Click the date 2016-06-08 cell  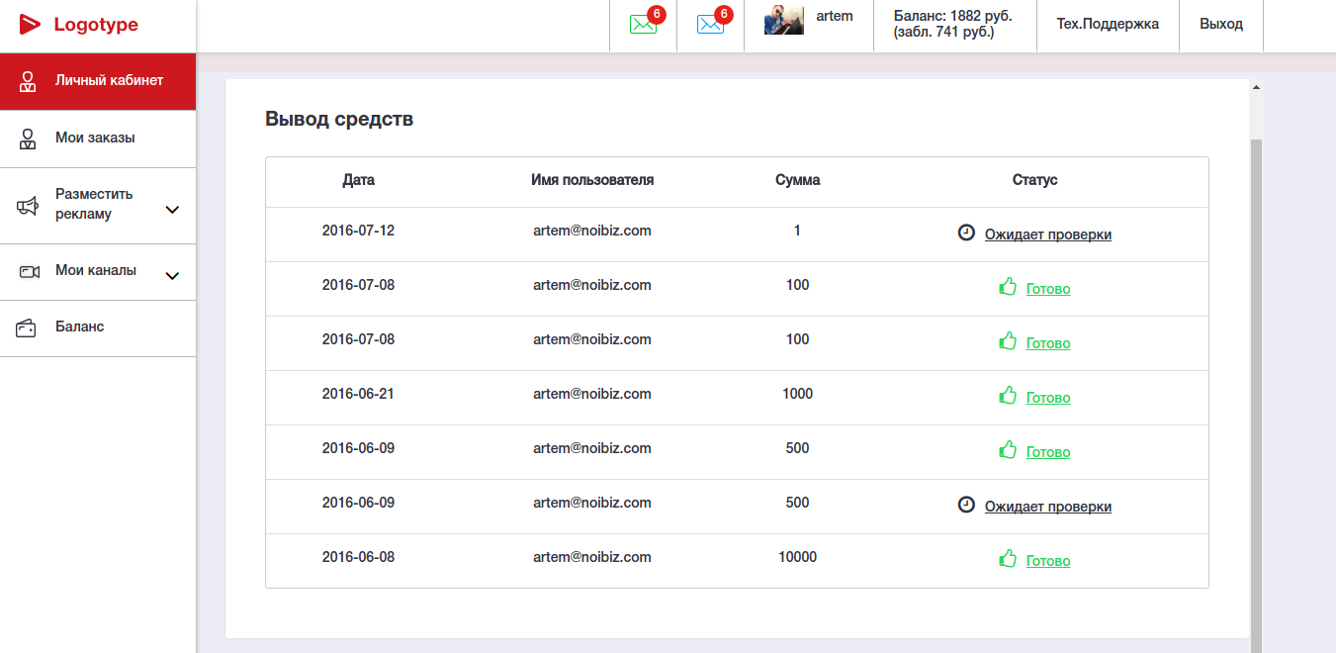coord(358,557)
